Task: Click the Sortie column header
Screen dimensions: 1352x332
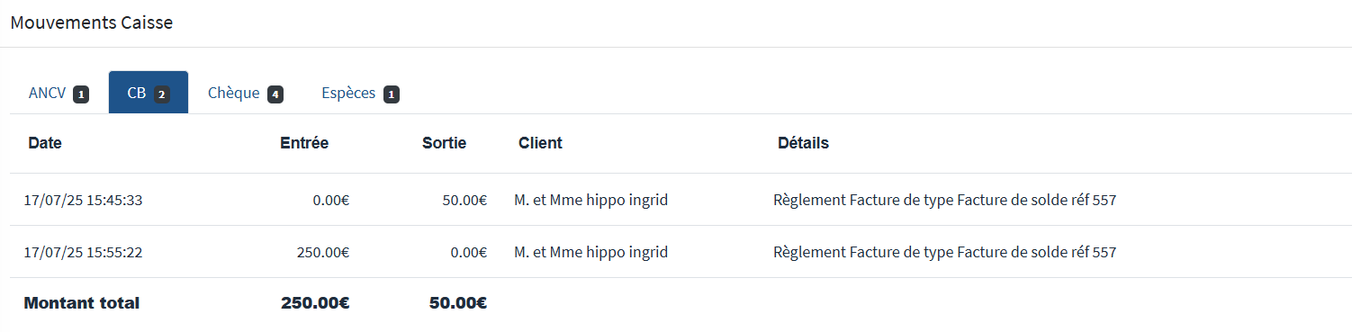Action: pyautogui.click(x=445, y=143)
